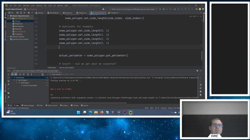The image size is (250, 140).
Task: Click the Debug bug icon in top toolbar
Action: coord(164,9)
